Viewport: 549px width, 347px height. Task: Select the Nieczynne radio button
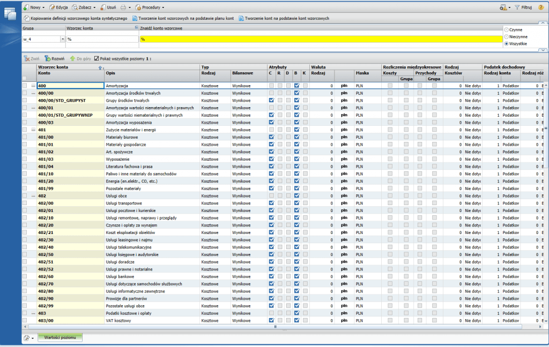pos(507,36)
